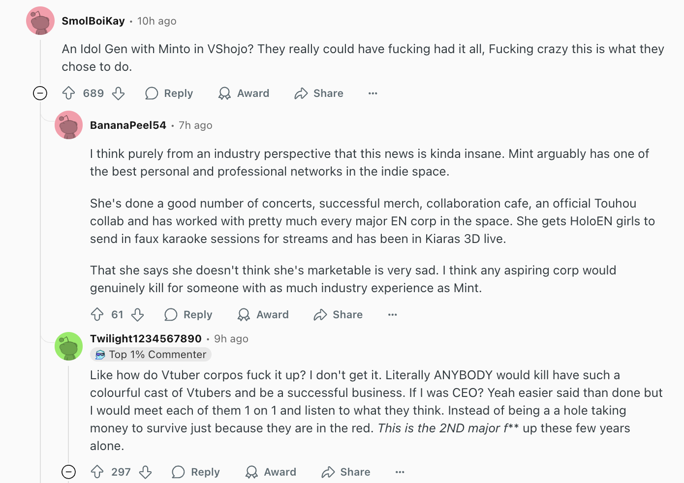
Task: Reply to SmolBoiKay's comment
Action: point(169,93)
